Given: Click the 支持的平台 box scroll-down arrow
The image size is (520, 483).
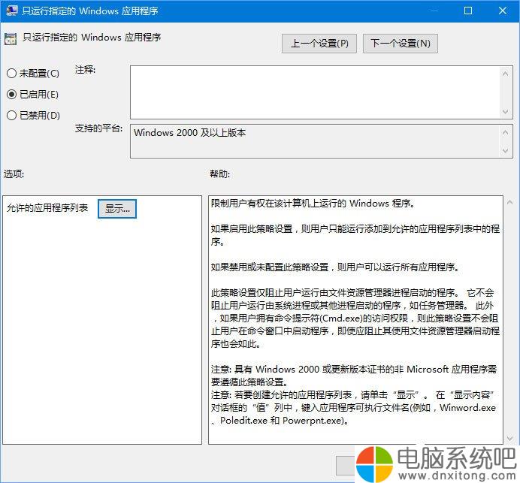Looking at the screenshot, I should (506, 150).
